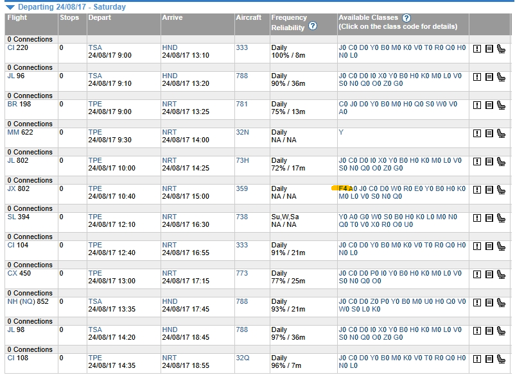
Task: Click the JX airline code link
Action: [12, 189]
